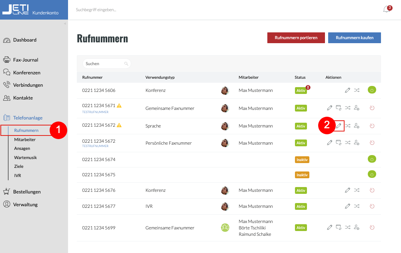This screenshot has height=253, width=401.
Task: Edit the Sprache number 0221 1234 5672
Action: click(x=339, y=126)
